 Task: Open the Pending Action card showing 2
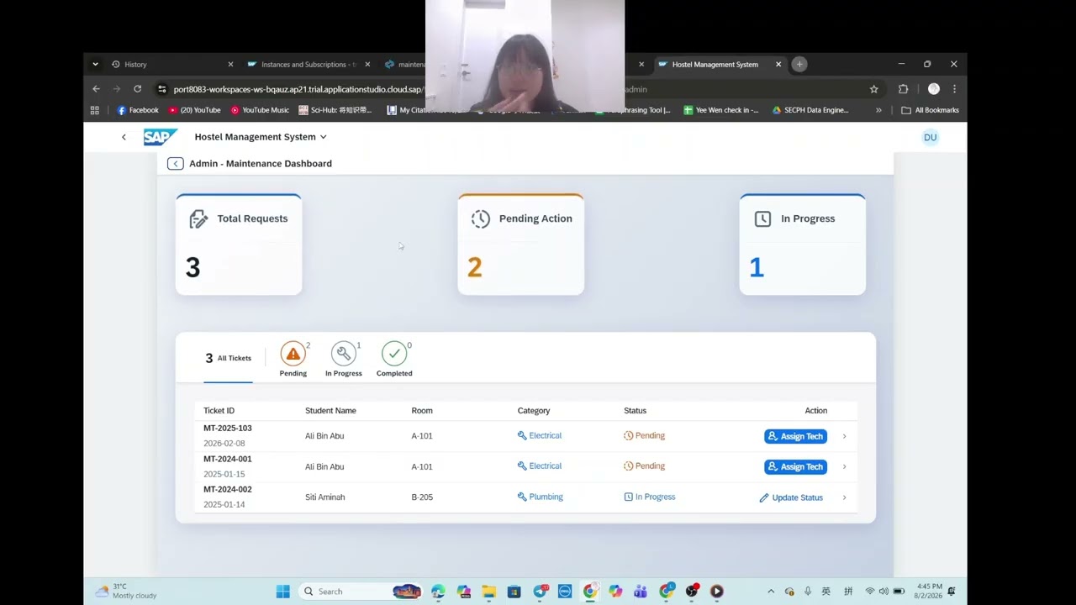point(520,245)
